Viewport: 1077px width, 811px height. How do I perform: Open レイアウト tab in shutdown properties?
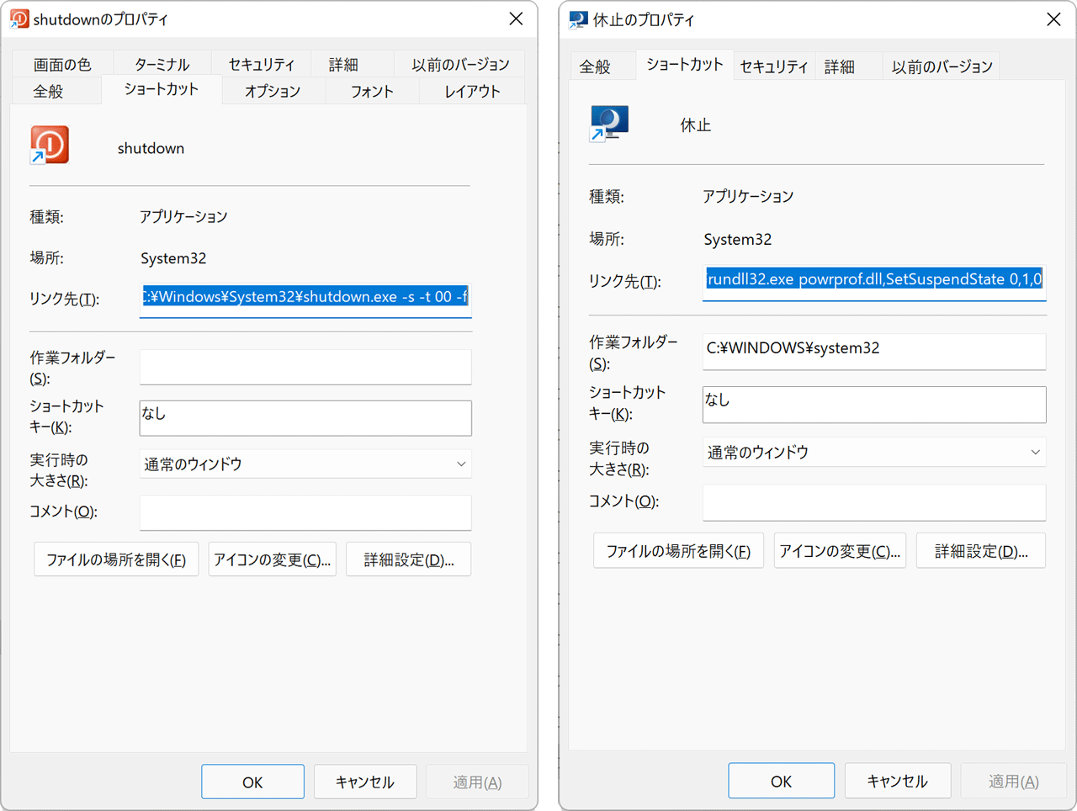[x=472, y=91]
